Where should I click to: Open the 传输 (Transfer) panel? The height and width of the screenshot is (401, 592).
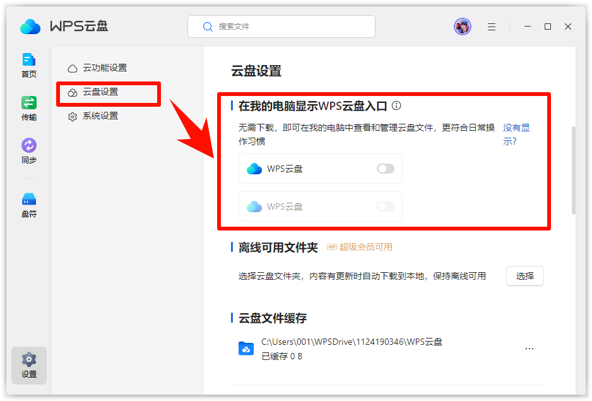28,107
